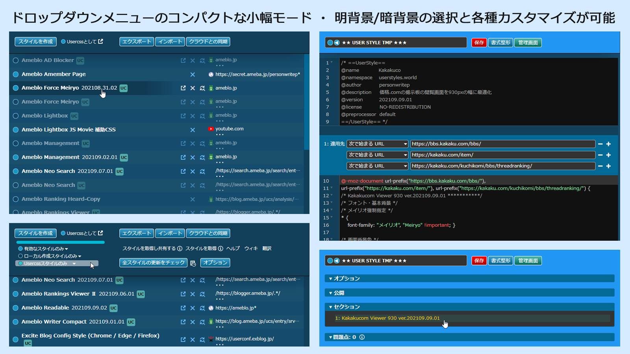The width and height of the screenshot is (630, 354).
Task: Expand the 公開 section header
Action: [470, 293]
